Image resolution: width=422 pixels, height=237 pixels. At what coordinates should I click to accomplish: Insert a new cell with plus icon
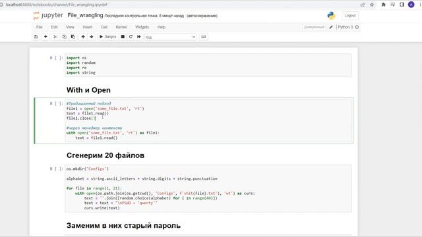click(x=45, y=37)
